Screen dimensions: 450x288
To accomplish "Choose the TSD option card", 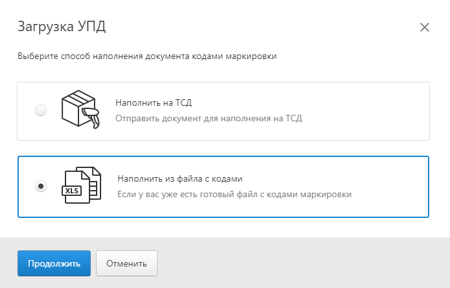I will coord(223,111).
